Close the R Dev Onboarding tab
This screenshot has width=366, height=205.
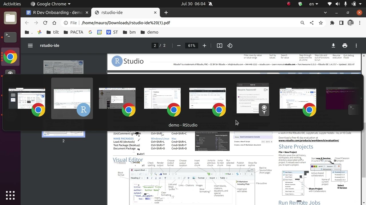(x=87, y=13)
